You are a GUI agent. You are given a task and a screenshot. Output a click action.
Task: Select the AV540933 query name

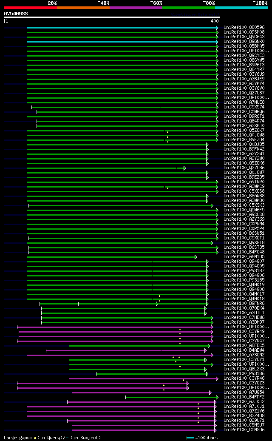(x=16, y=14)
